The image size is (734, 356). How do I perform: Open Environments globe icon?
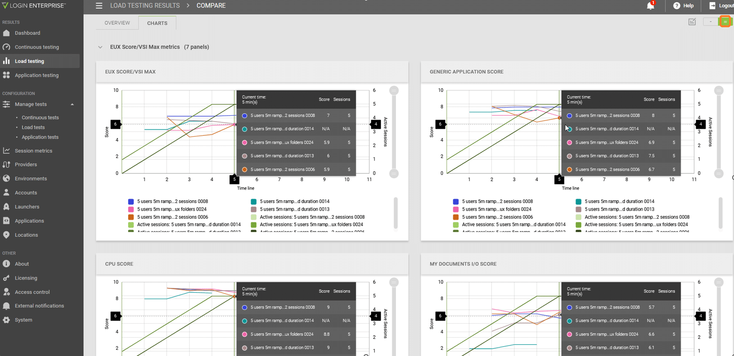point(6,179)
